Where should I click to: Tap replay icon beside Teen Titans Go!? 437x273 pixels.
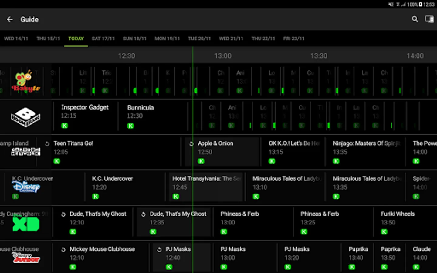47,144
